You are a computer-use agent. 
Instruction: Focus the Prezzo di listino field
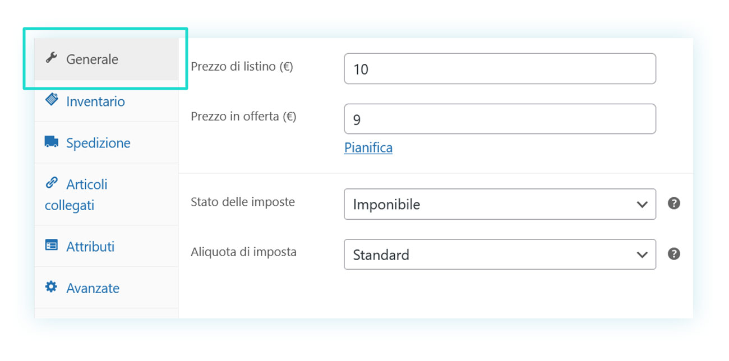click(500, 68)
